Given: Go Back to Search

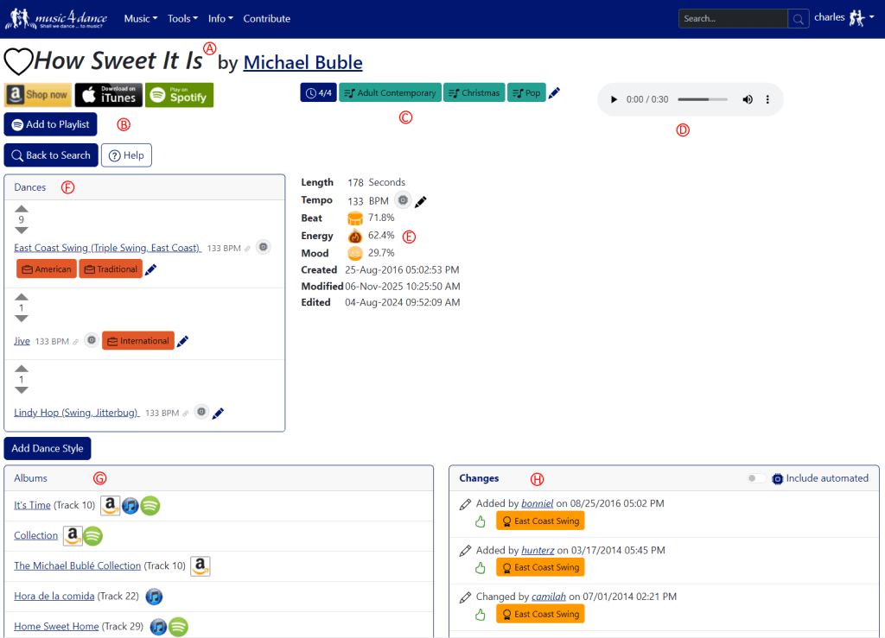Looking at the screenshot, I should click(51, 155).
